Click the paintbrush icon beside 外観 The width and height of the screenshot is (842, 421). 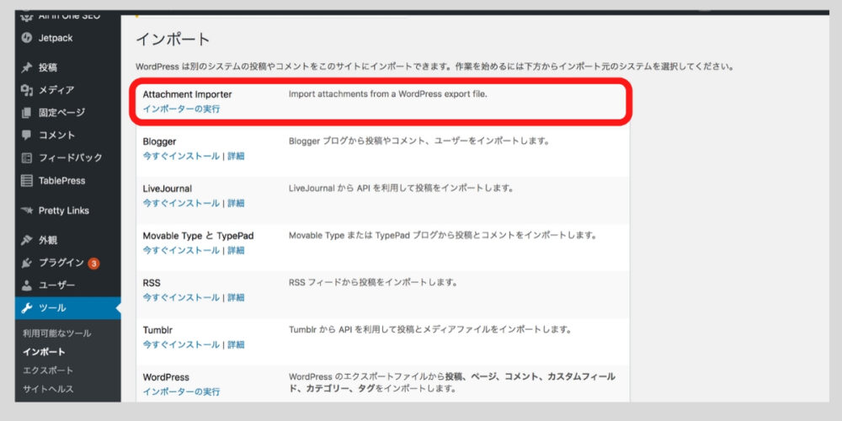26,240
